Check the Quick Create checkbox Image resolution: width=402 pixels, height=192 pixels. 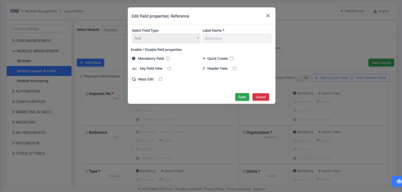[232, 59]
